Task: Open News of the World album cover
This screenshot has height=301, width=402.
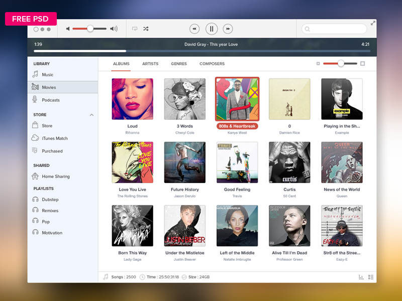Action: 342,162
